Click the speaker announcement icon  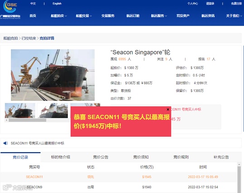5,143
